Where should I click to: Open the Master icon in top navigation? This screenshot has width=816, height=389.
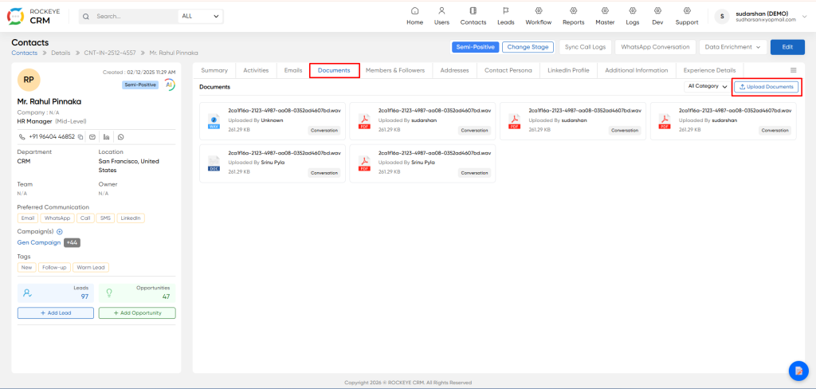tap(606, 10)
